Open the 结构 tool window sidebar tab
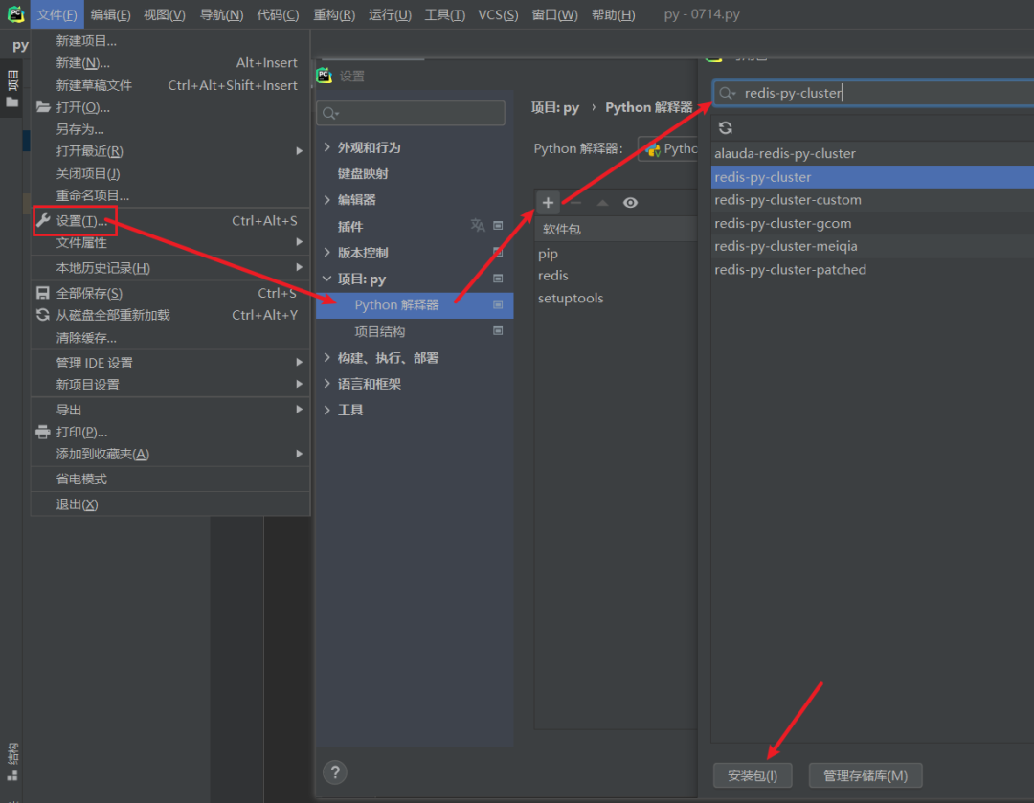The image size is (1034, 803). 11,762
